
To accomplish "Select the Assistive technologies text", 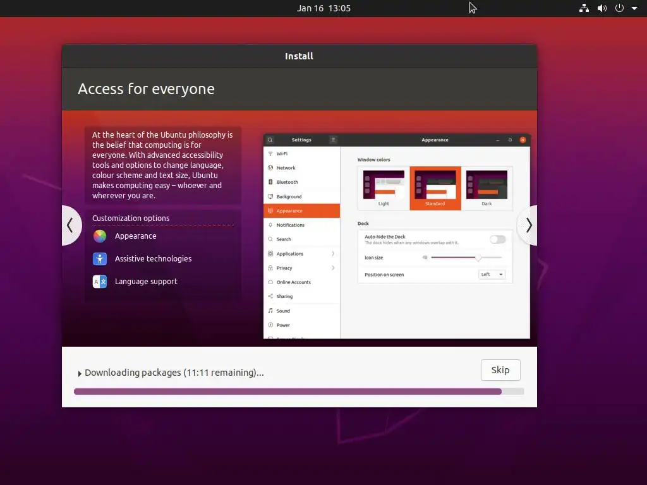I will pos(153,258).
